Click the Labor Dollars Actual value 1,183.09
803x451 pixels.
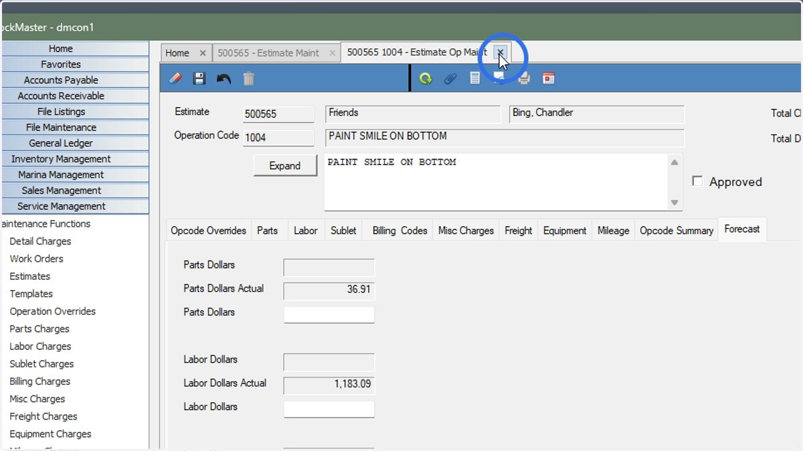tap(329, 385)
